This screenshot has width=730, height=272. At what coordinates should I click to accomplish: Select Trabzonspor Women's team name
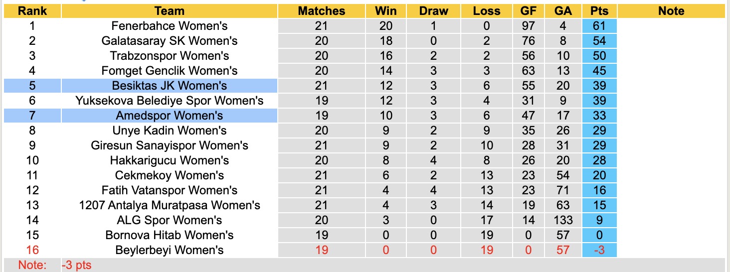pos(170,56)
